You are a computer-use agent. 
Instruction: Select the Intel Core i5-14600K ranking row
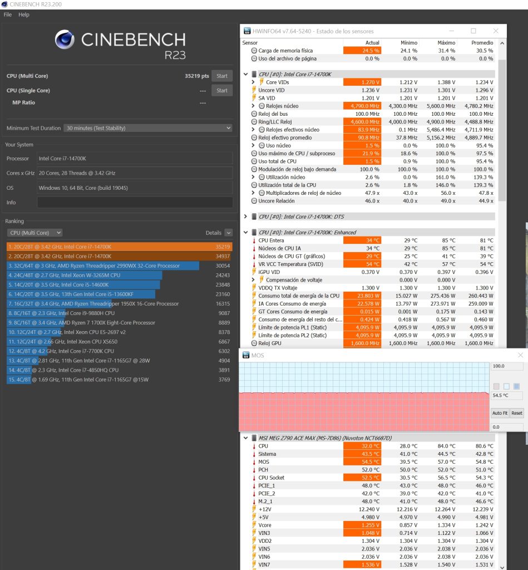119,284
